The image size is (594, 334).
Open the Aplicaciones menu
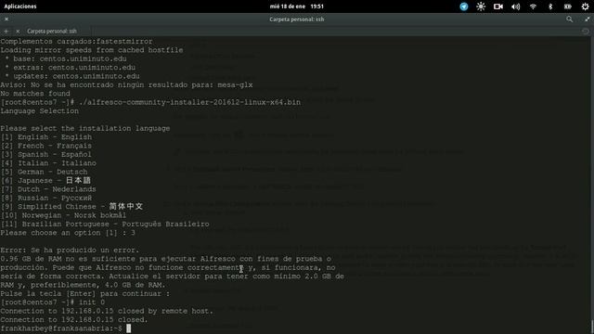(x=20, y=6)
